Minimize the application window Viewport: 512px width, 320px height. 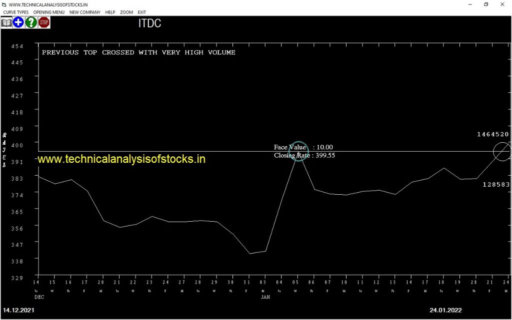coord(469,4)
